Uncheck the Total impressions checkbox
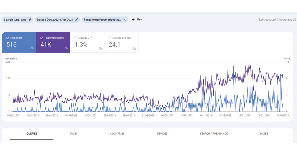Screen dimensions: 297x158 (x=42, y=38)
